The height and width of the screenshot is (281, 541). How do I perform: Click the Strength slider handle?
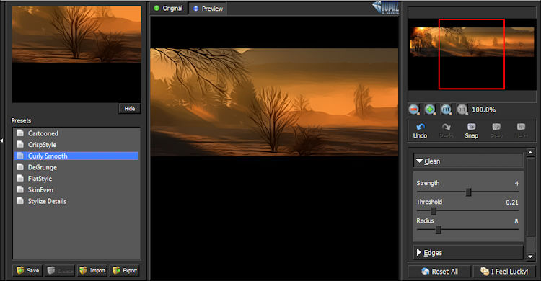click(x=468, y=192)
